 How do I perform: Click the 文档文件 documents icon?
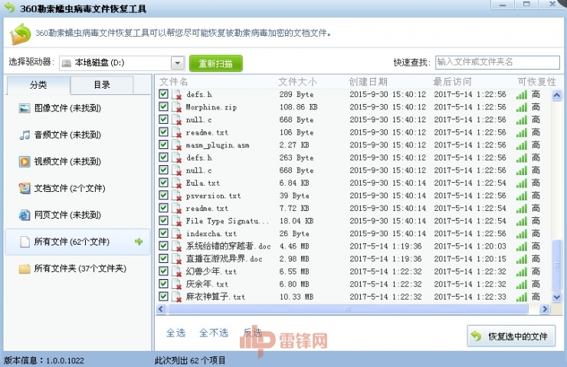point(25,188)
